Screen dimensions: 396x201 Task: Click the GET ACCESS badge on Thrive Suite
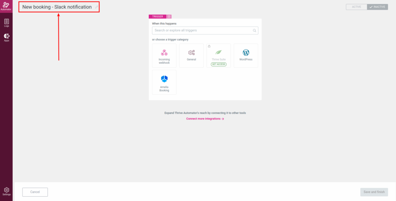coord(218,64)
